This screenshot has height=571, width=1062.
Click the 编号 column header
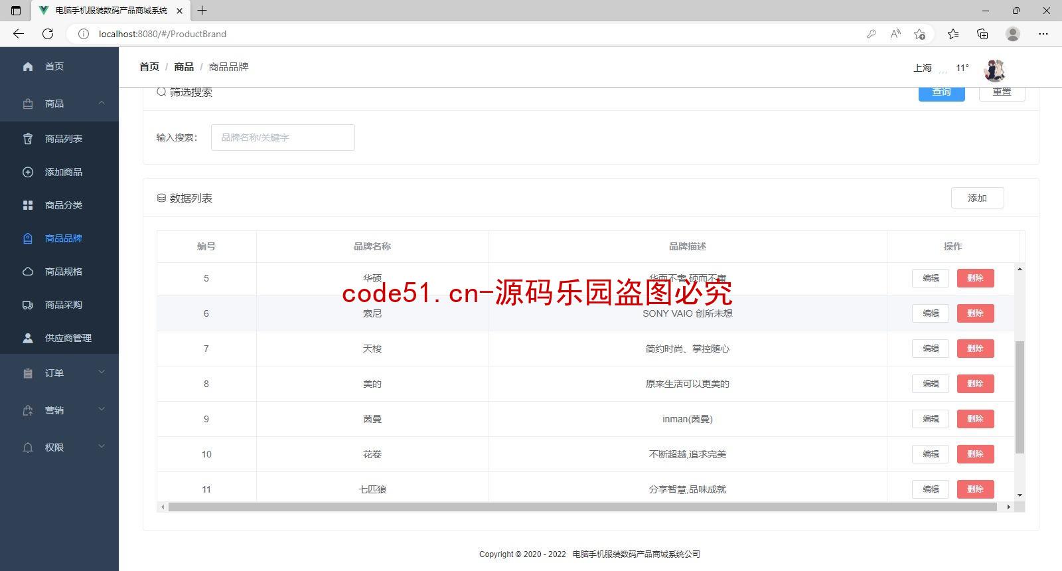[206, 246]
